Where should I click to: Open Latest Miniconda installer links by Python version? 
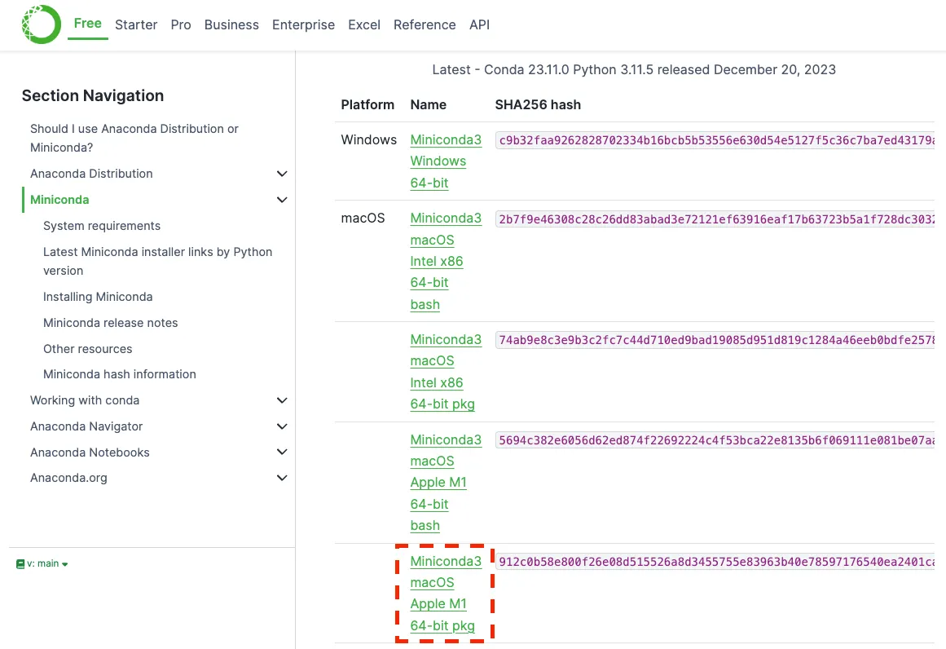157,262
